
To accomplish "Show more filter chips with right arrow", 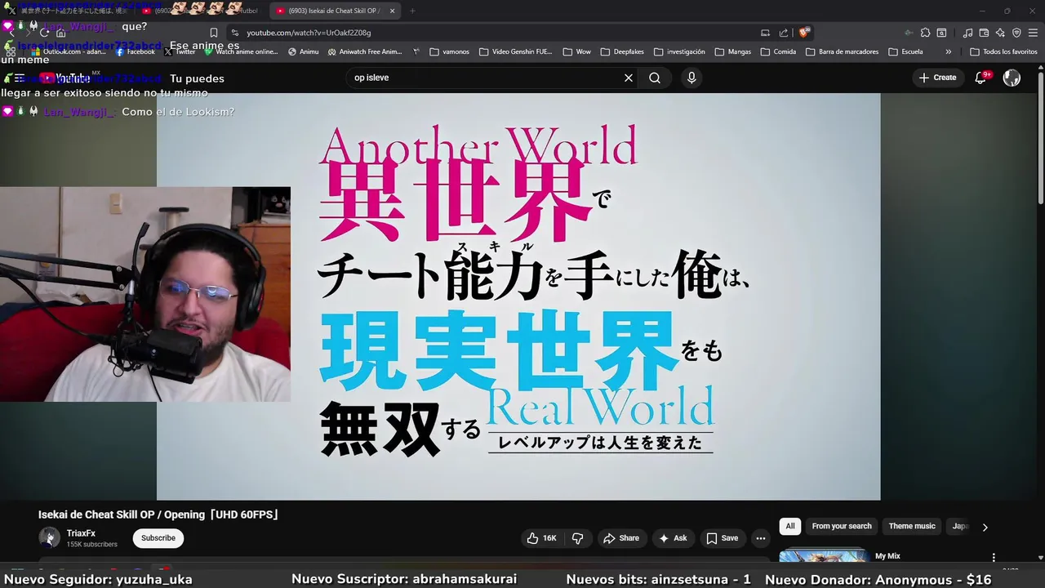I will click(985, 528).
